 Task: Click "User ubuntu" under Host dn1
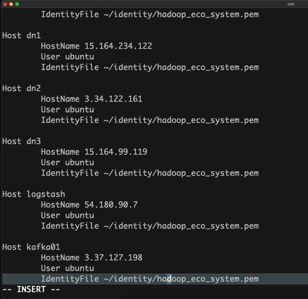click(x=67, y=57)
